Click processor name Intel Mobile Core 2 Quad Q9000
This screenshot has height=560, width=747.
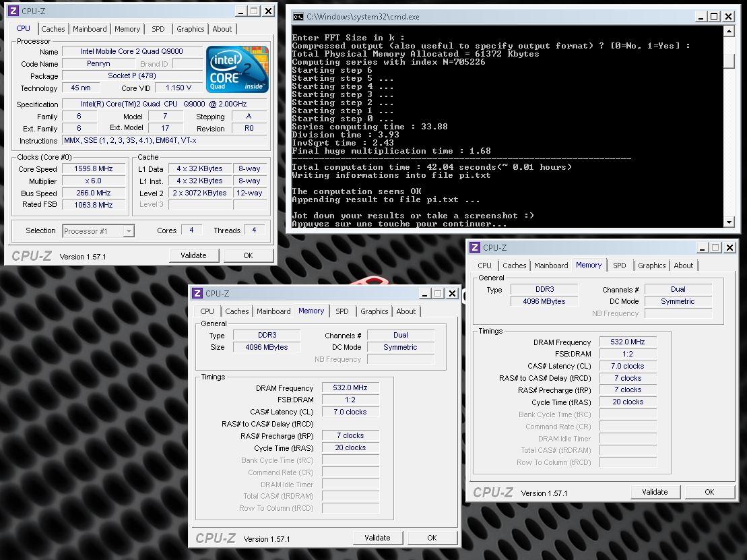pos(132,51)
